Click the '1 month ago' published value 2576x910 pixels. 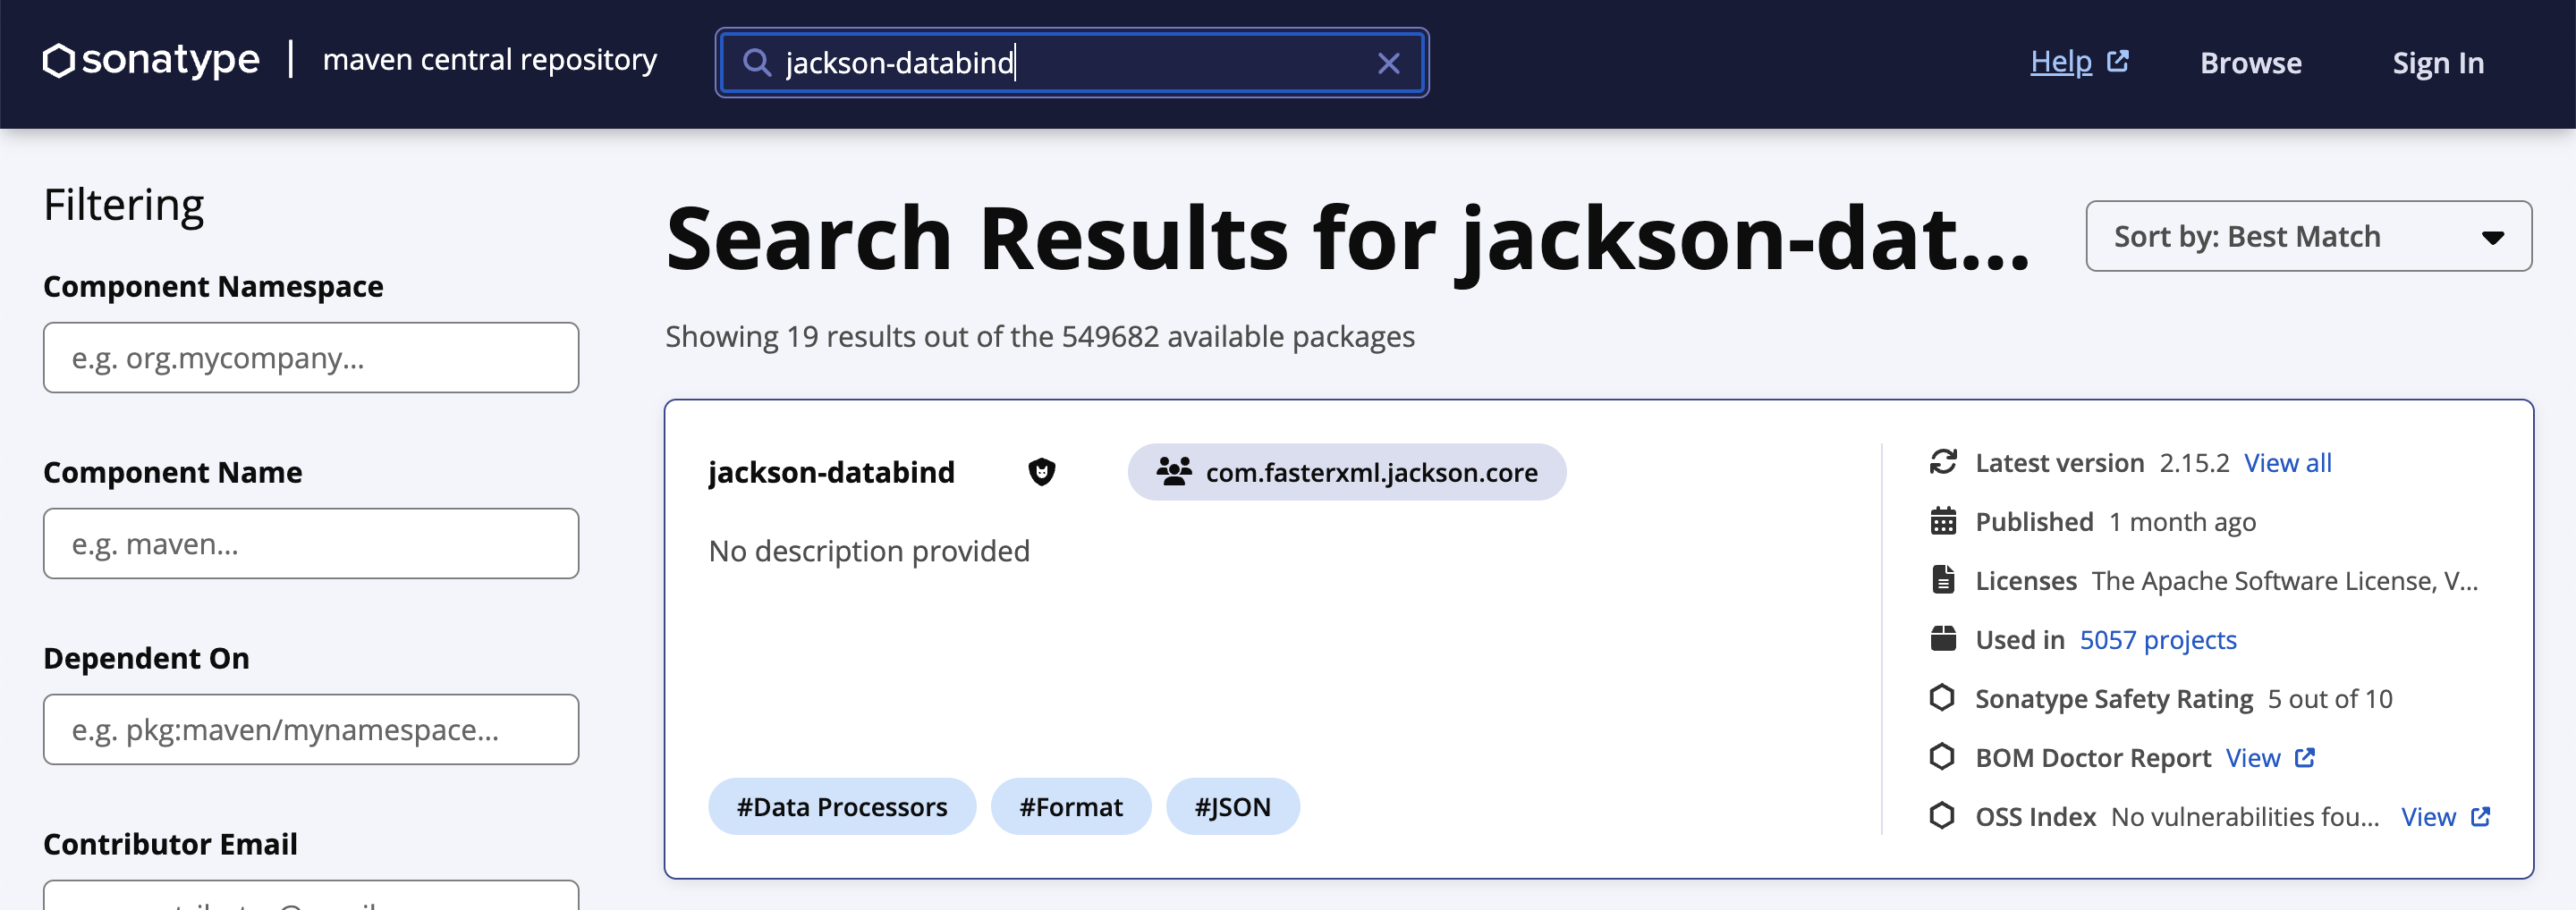point(2182,521)
